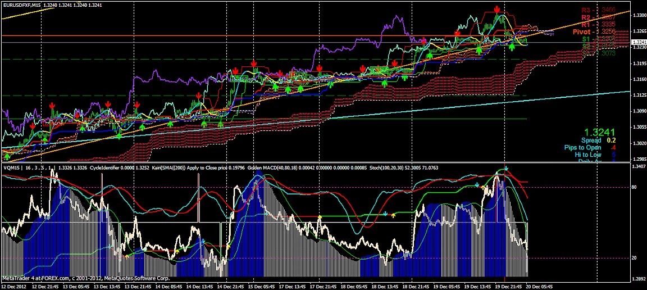Click the Pivot - 1.3256 label
The width and height of the screenshot is (647, 290).
point(594,31)
